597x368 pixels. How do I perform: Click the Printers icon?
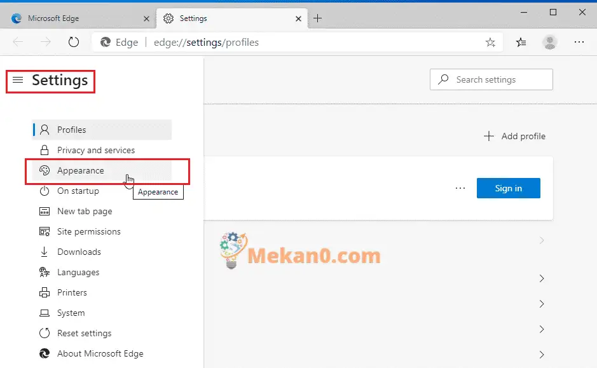point(45,292)
